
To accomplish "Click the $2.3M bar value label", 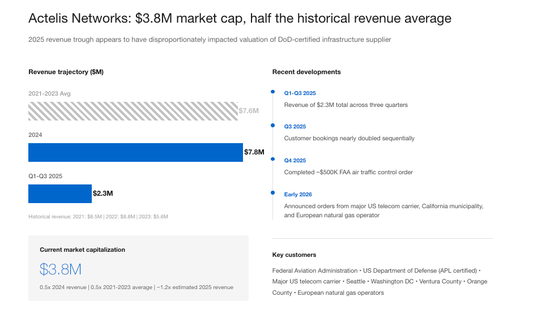I will tap(103, 193).
